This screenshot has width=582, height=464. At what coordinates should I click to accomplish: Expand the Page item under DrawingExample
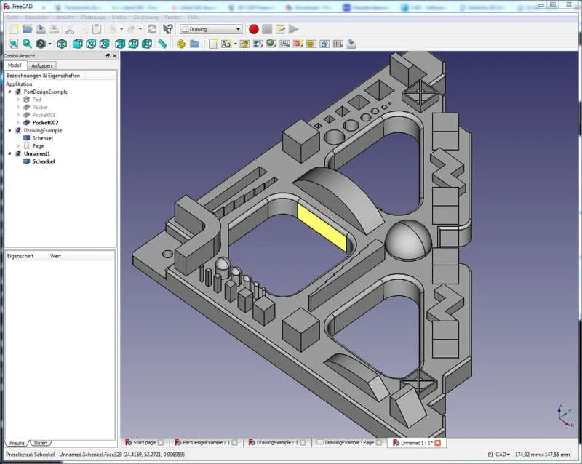coord(18,145)
